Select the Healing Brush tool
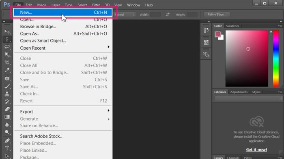 7,79
